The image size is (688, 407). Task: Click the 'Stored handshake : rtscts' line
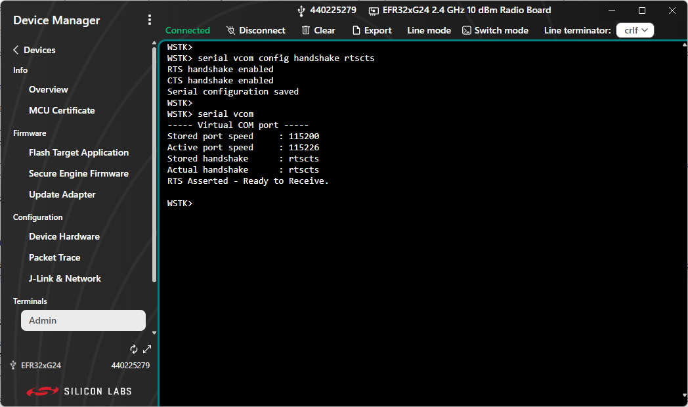click(243, 159)
